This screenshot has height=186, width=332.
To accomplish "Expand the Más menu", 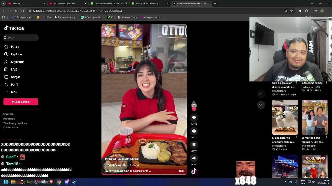I will coord(14,92).
